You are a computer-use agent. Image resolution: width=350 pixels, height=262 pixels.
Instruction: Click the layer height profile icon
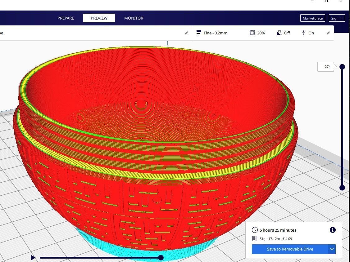click(x=199, y=33)
